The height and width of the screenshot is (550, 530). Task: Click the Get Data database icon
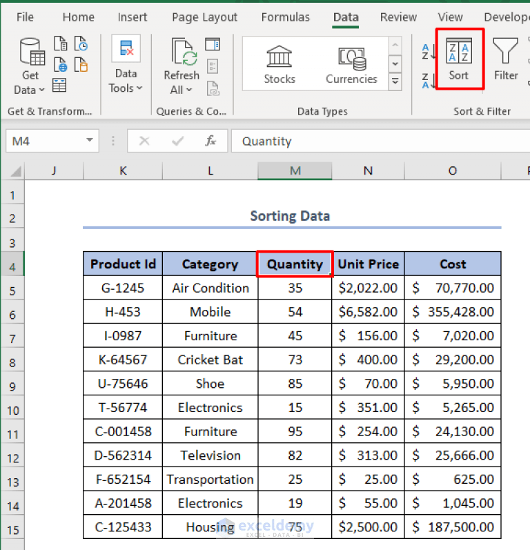(x=32, y=52)
